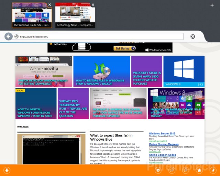
Task: Read What to expect in Windows Blue article
Action: point(111,138)
